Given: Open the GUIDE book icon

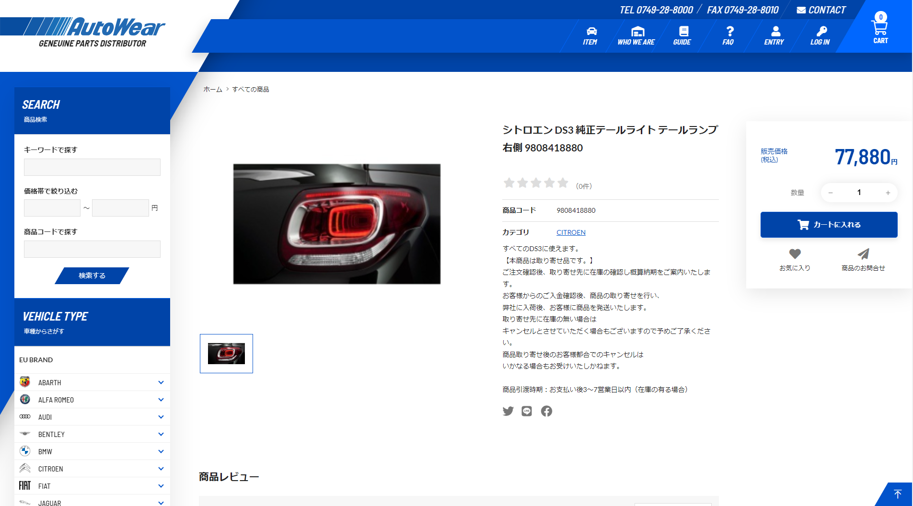Looking at the screenshot, I should point(682,36).
